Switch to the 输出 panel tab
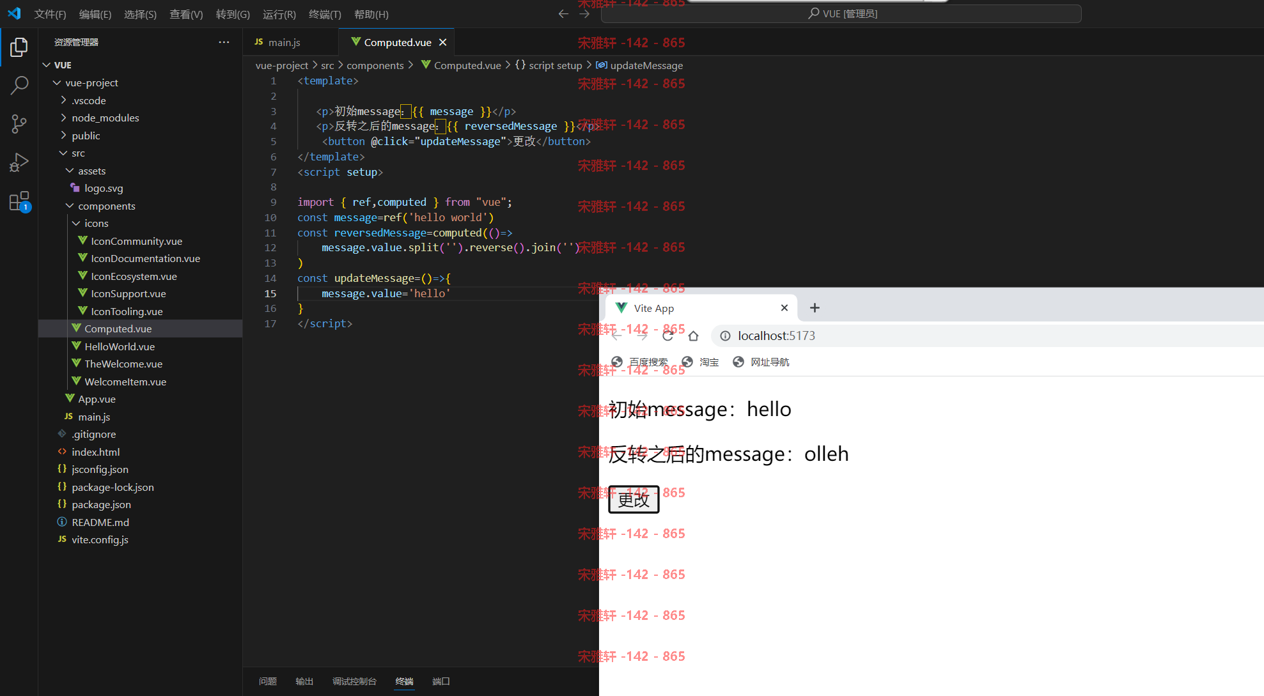Viewport: 1264px width, 696px height. tap(304, 681)
